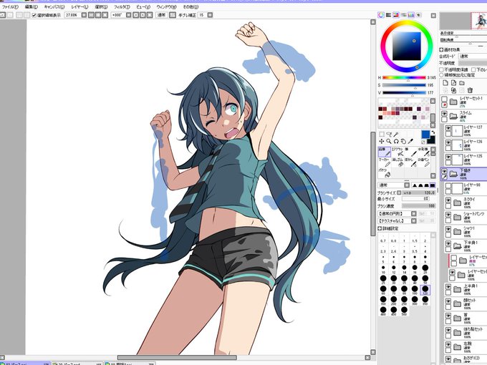Adjust the H hue slider

click(404, 77)
